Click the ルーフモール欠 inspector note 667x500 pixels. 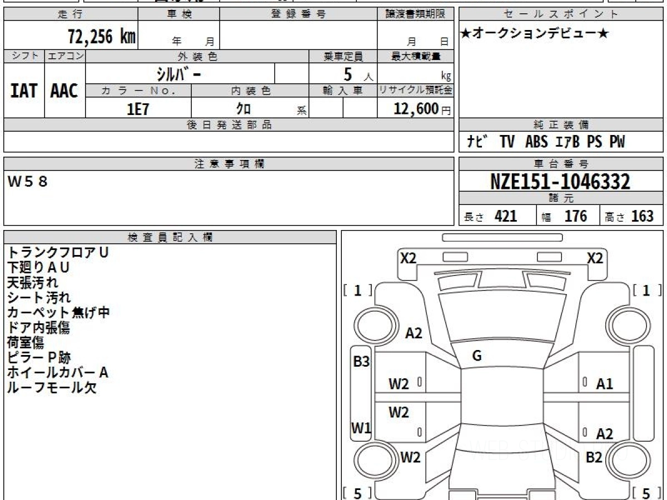click(52, 388)
